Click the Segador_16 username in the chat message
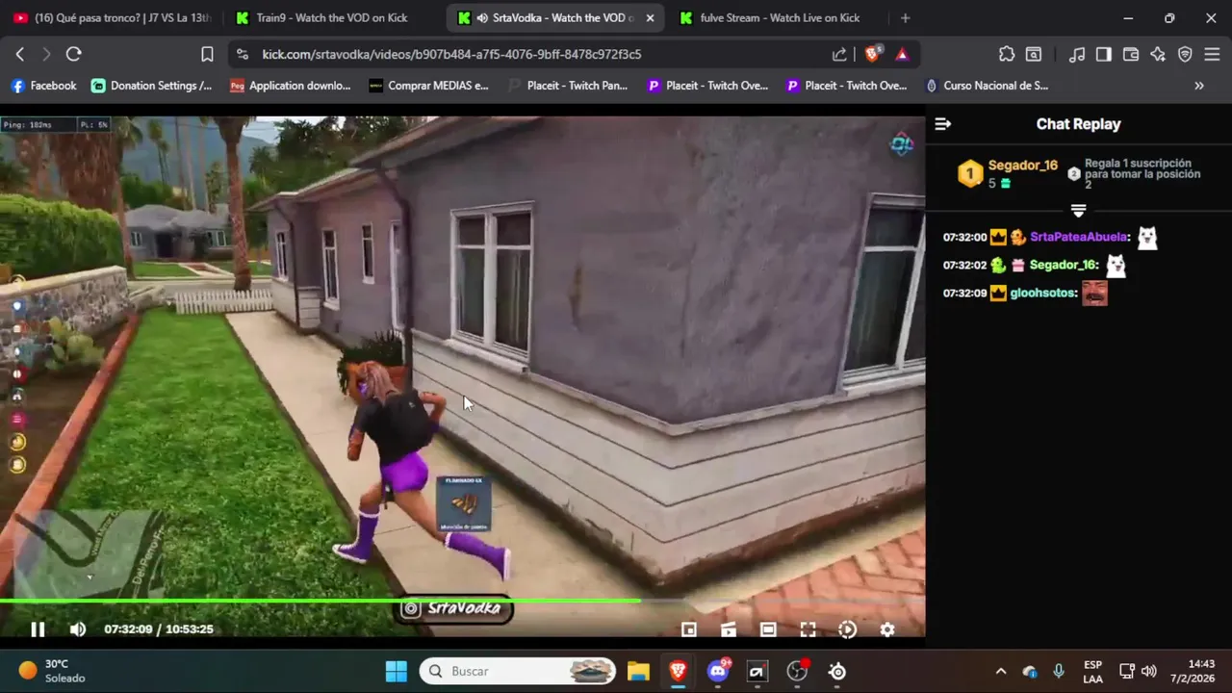The height and width of the screenshot is (693, 1232). 1064,265
